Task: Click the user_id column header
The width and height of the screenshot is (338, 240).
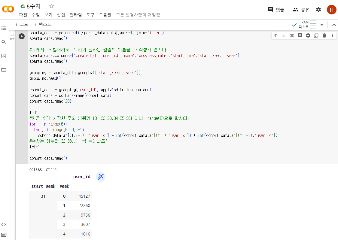Action: click(82, 177)
